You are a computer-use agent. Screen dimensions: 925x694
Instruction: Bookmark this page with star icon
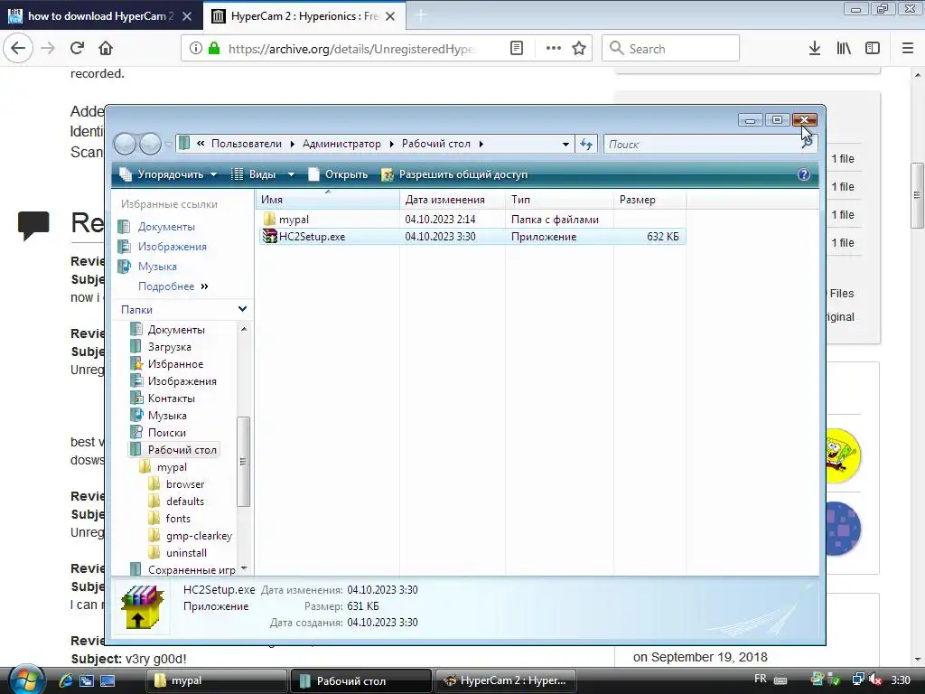[x=579, y=49]
